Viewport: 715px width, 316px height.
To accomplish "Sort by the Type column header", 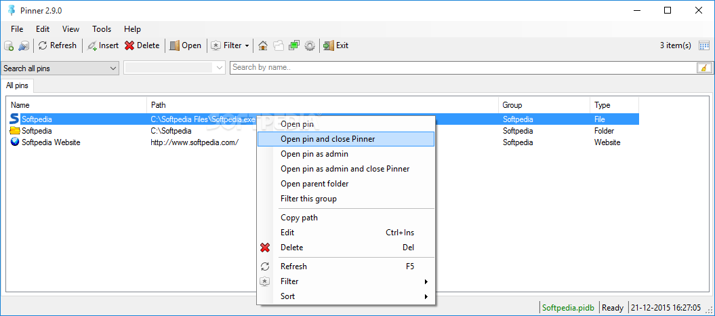I will click(x=614, y=105).
